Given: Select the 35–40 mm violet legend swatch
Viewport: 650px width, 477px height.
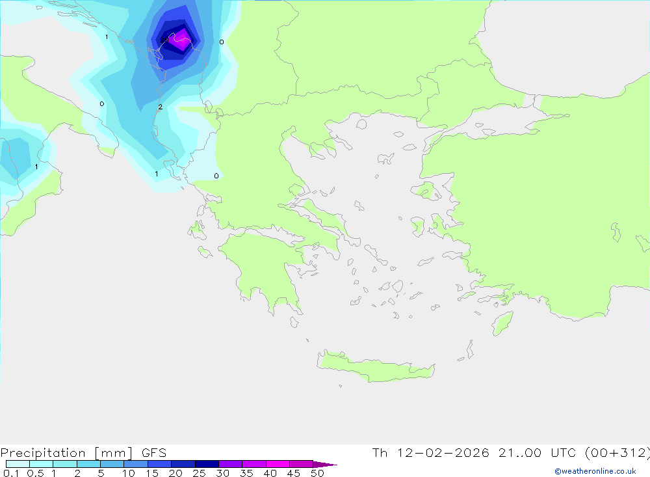Looking at the screenshot, I should pos(253,464).
